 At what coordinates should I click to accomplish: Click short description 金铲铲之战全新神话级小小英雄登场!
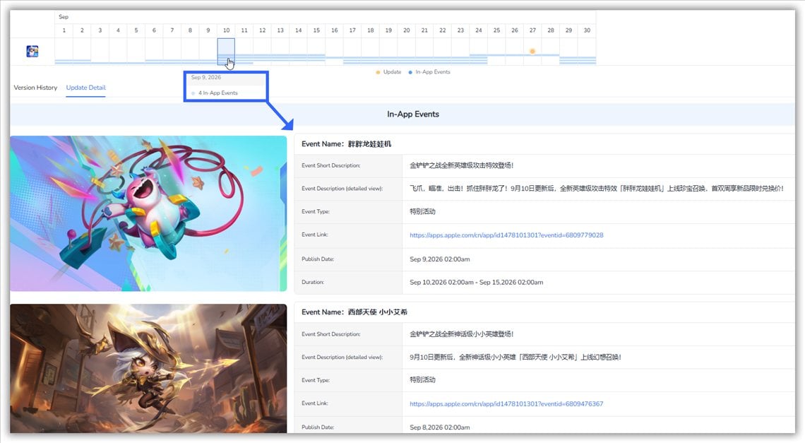point(462,333)
